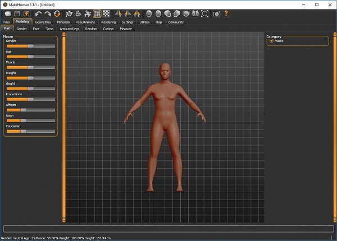Click the orange question mark help icon
Viewport: 337px width, 241px height.
(x=226, y=13)
